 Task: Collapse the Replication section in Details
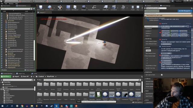(145, 72)
